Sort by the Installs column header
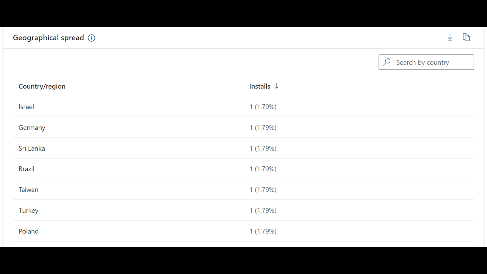Image resolution: width=487 pixels, height=274 pixels. [x=260, y=86]
